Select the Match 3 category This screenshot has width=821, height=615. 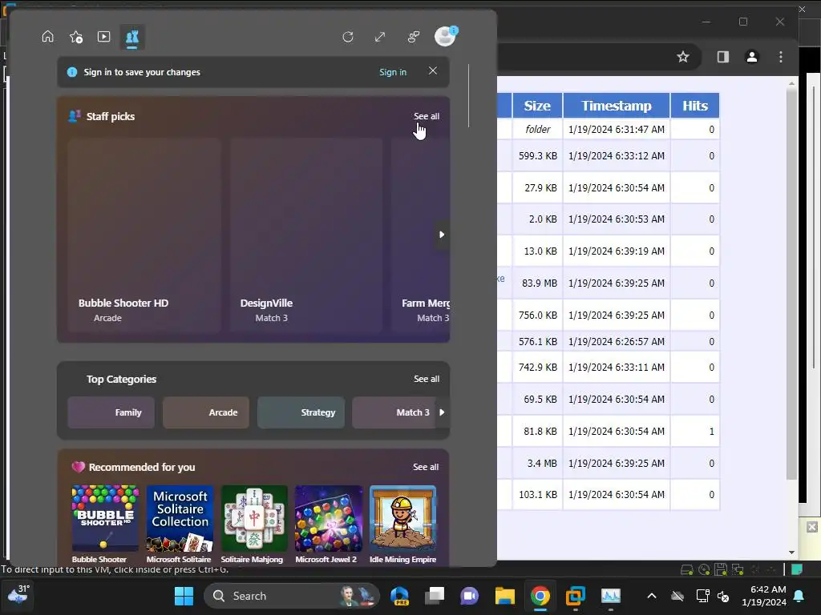(x=394, y=412)
